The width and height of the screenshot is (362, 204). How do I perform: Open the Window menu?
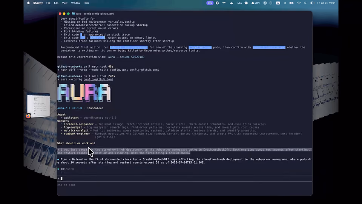[x=75, y=3]
